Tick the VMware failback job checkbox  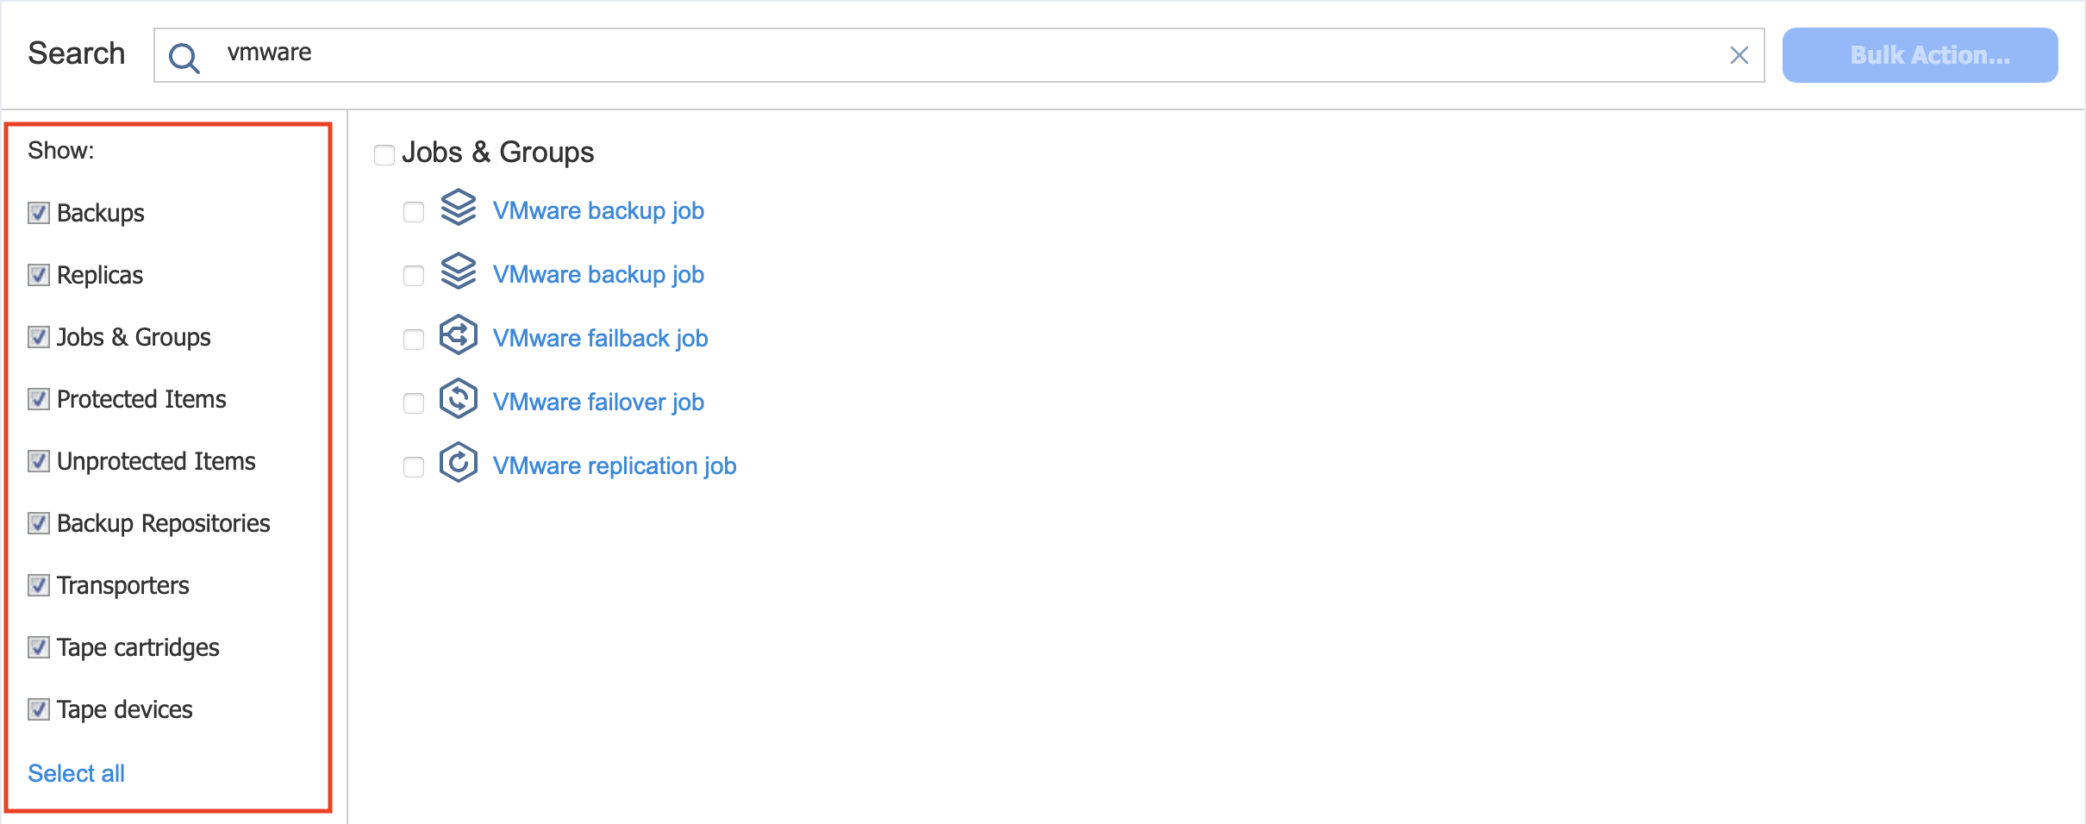pos(414,340)
